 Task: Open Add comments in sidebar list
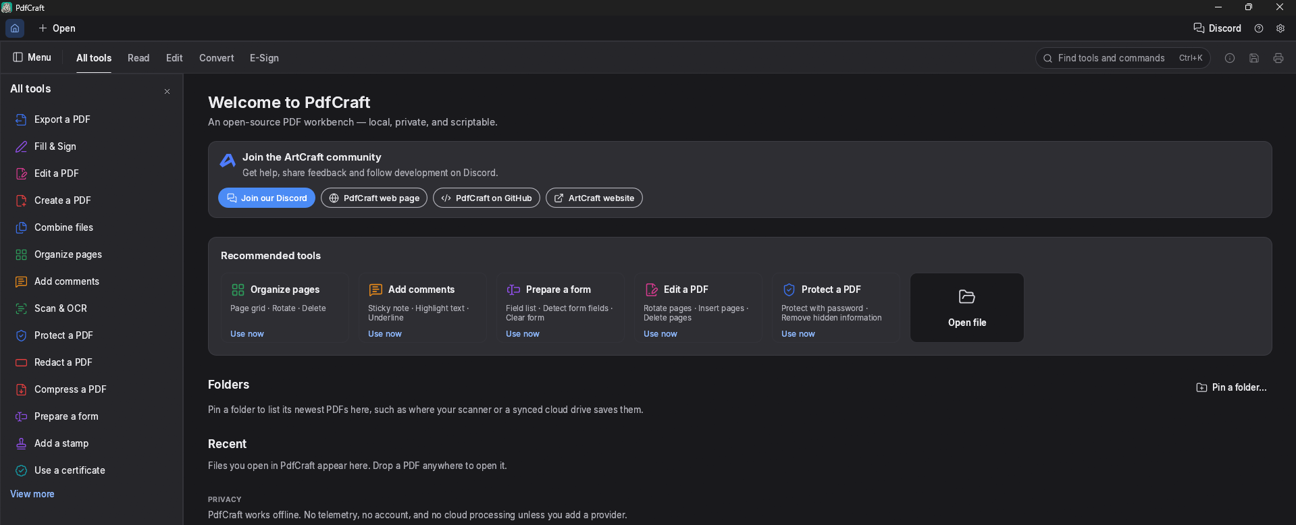(x=91, y=281)
